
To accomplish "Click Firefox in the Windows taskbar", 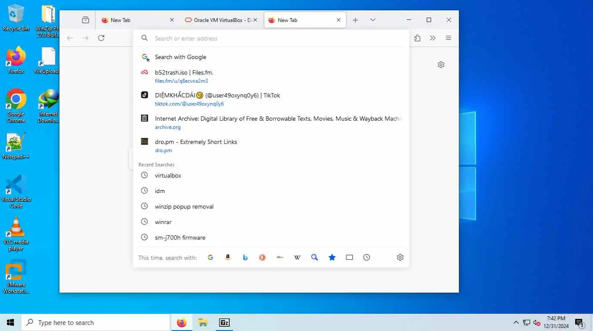I will point(182,322).
